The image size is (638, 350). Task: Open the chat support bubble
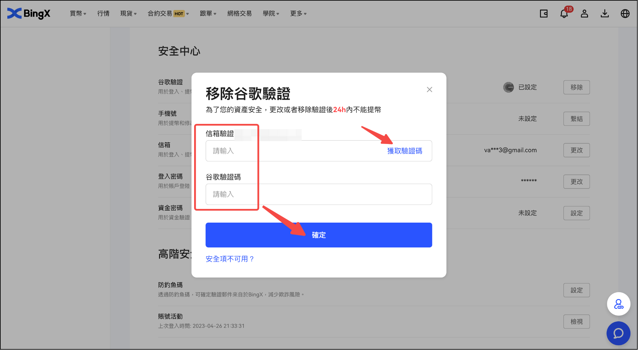tap(618, 333)
